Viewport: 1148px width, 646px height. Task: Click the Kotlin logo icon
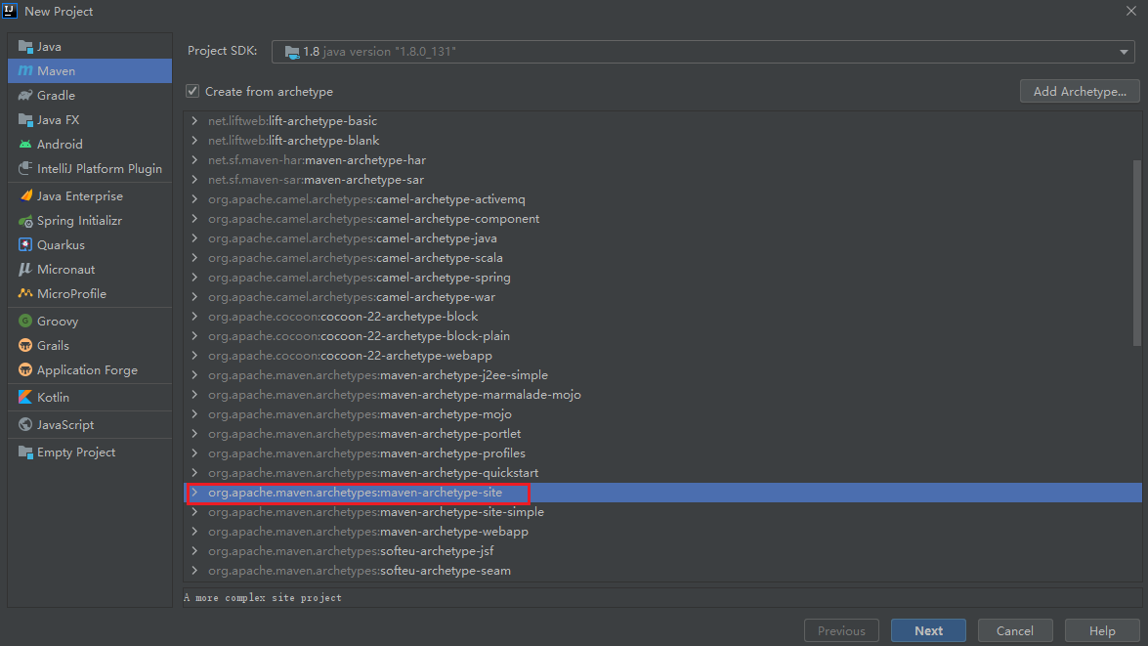[x=25, y=397]
